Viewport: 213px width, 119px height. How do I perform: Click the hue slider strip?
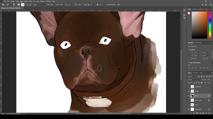tap(210, 25)
